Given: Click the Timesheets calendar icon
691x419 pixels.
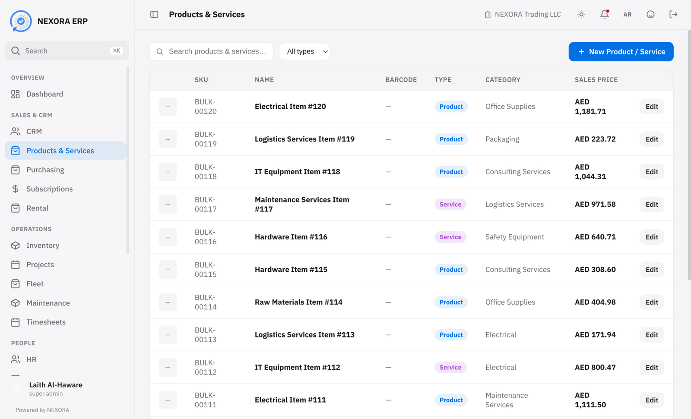Looking at the screenshot, I should (16, 322).
